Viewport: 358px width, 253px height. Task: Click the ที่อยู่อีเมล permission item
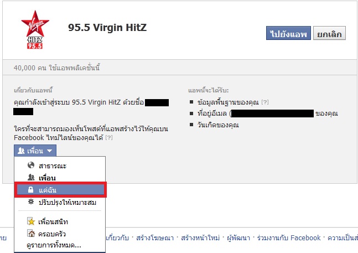tap(268, 113)
